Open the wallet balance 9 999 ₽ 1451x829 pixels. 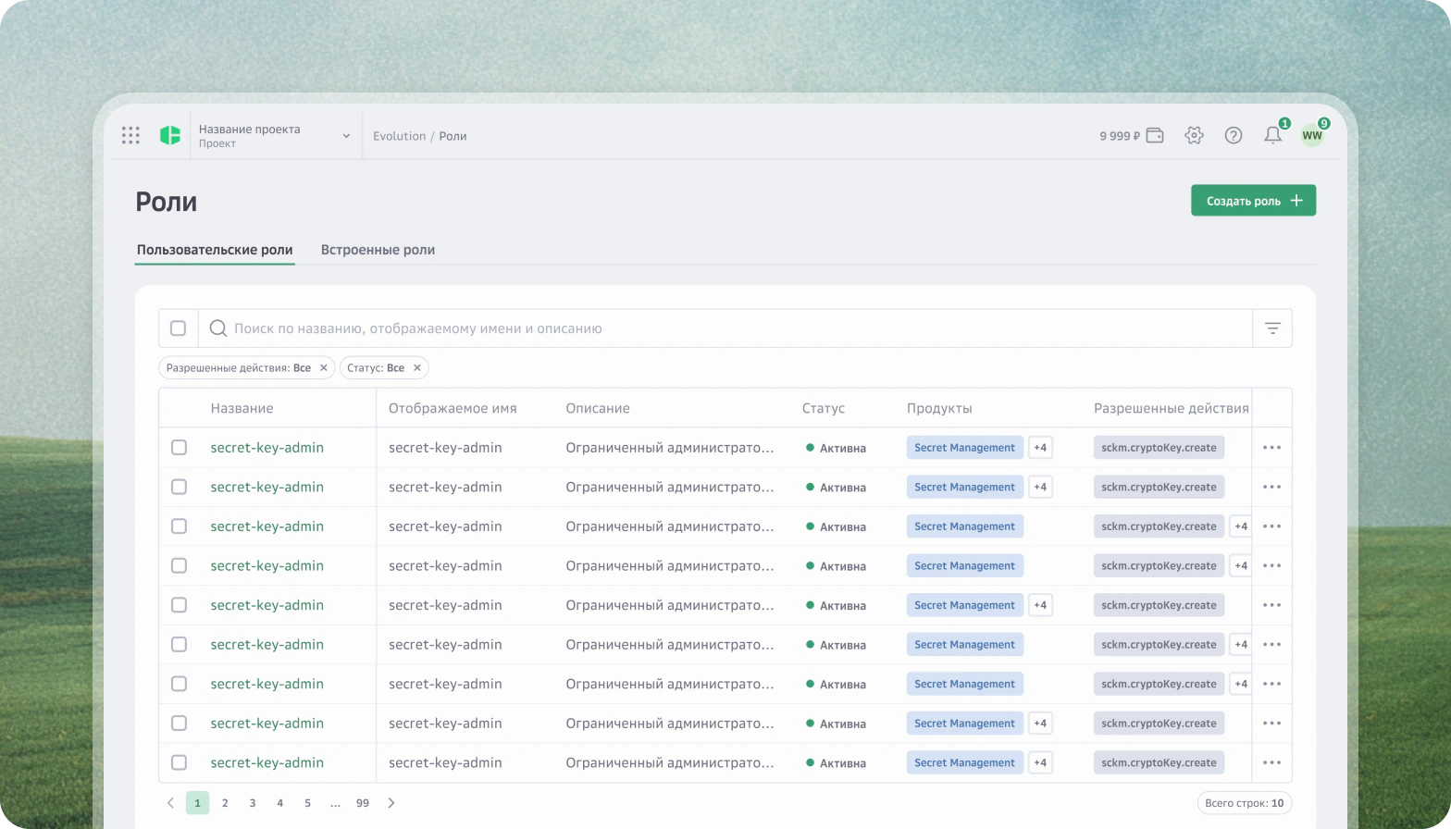tap(1131, 136)
